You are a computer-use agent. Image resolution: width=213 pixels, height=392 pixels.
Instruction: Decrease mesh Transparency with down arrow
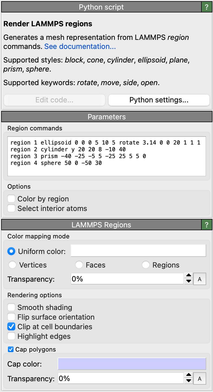coord(189,282)
